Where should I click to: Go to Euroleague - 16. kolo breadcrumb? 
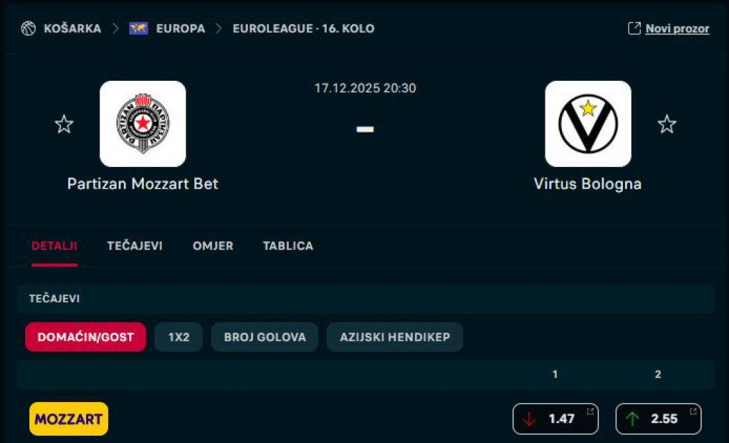[x=304, y=28]
